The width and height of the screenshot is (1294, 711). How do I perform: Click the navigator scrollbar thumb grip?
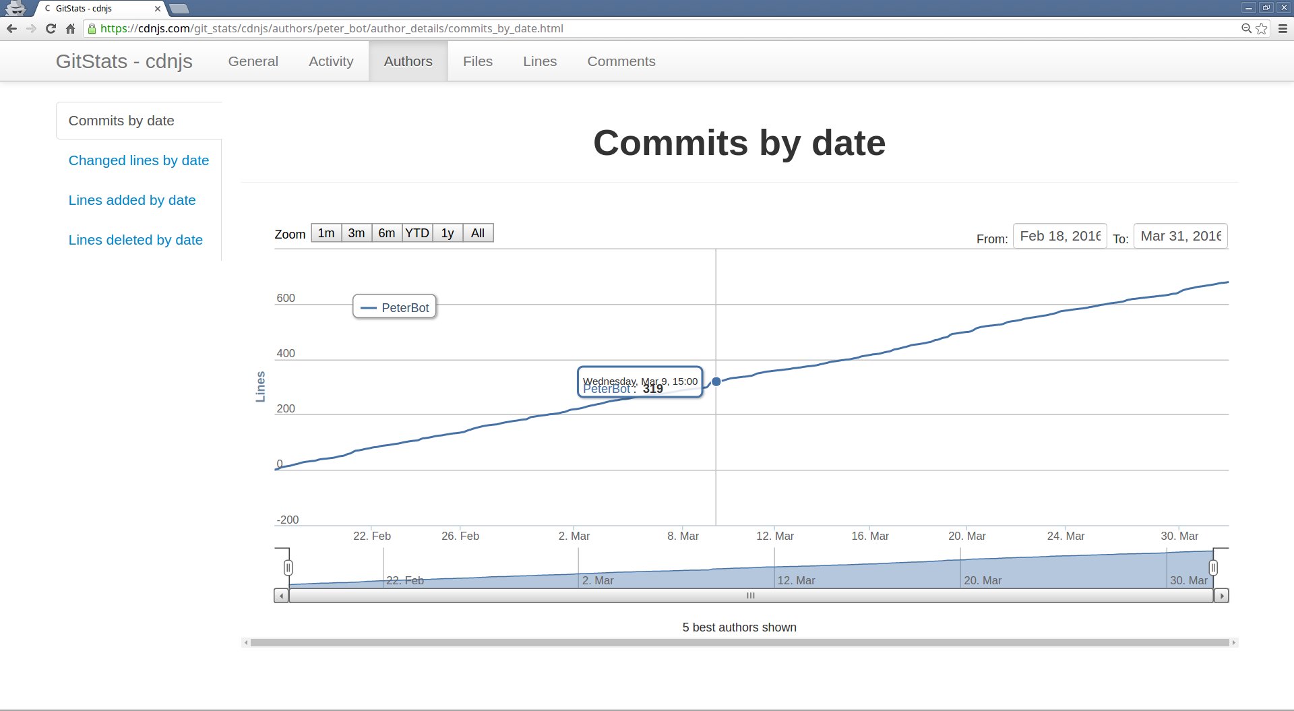(751, 596)
